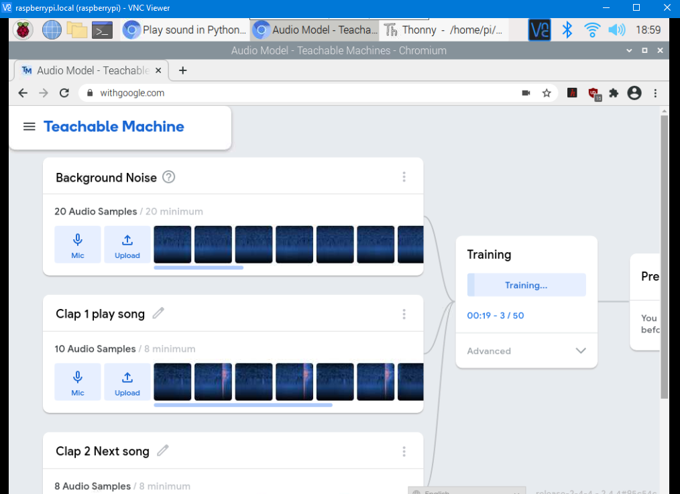The image size is (680, 494).
Task: Go forward in Chromium
Action: (44, 92)
